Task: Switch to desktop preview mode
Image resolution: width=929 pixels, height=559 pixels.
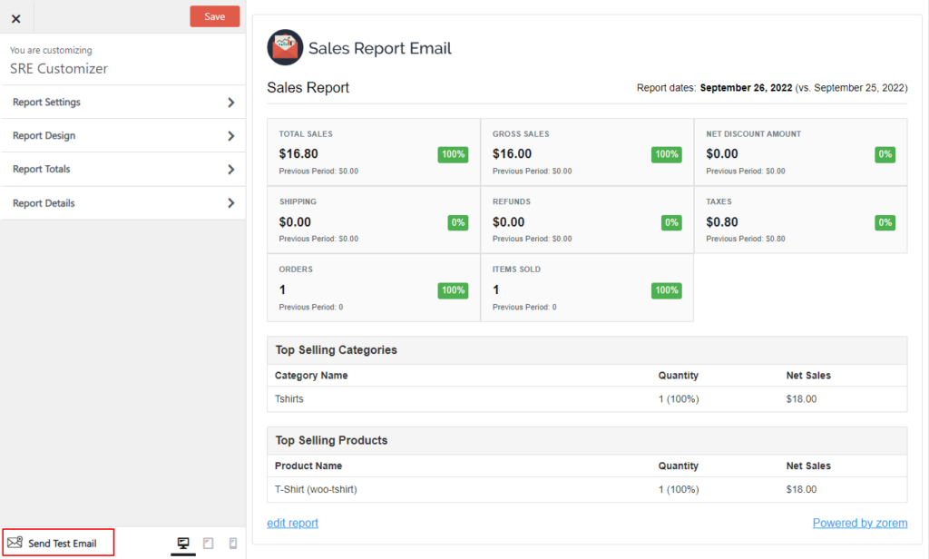Action: pos(183,543)
